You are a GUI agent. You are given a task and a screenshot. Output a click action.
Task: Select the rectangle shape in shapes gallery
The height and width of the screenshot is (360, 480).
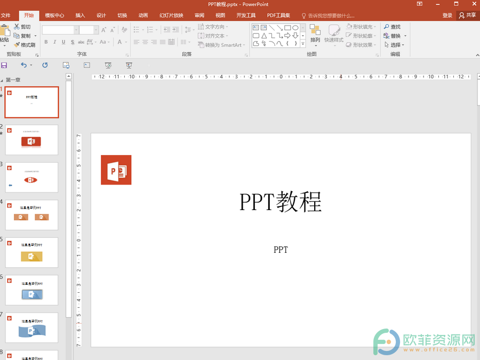[x=287, y=28]
